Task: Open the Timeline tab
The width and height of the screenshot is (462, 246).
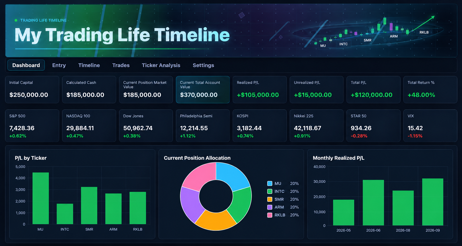Action: pyautogui.click(x=89, y=65)
